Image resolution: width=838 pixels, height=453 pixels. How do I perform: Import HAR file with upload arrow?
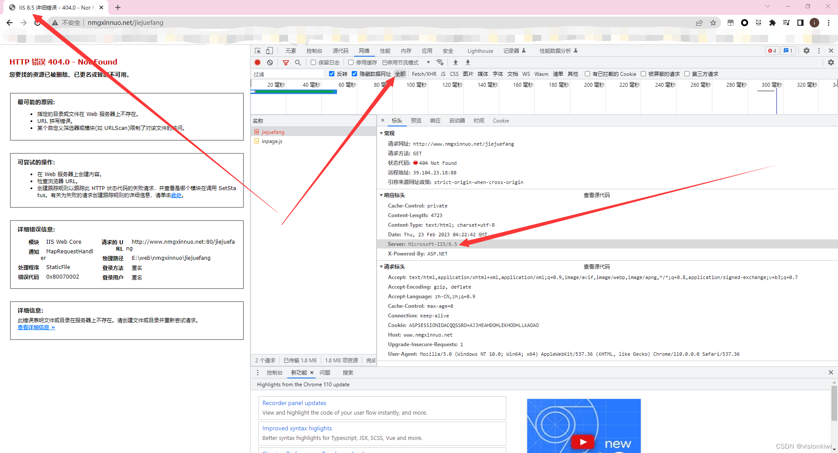[x=456, y=62]
